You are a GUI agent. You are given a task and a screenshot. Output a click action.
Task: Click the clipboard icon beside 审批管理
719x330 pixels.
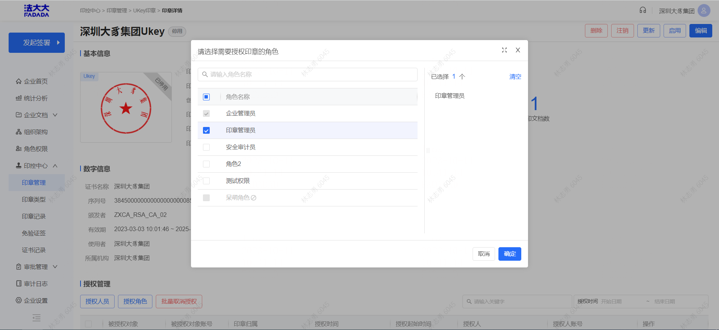click(x=19, y=267)
